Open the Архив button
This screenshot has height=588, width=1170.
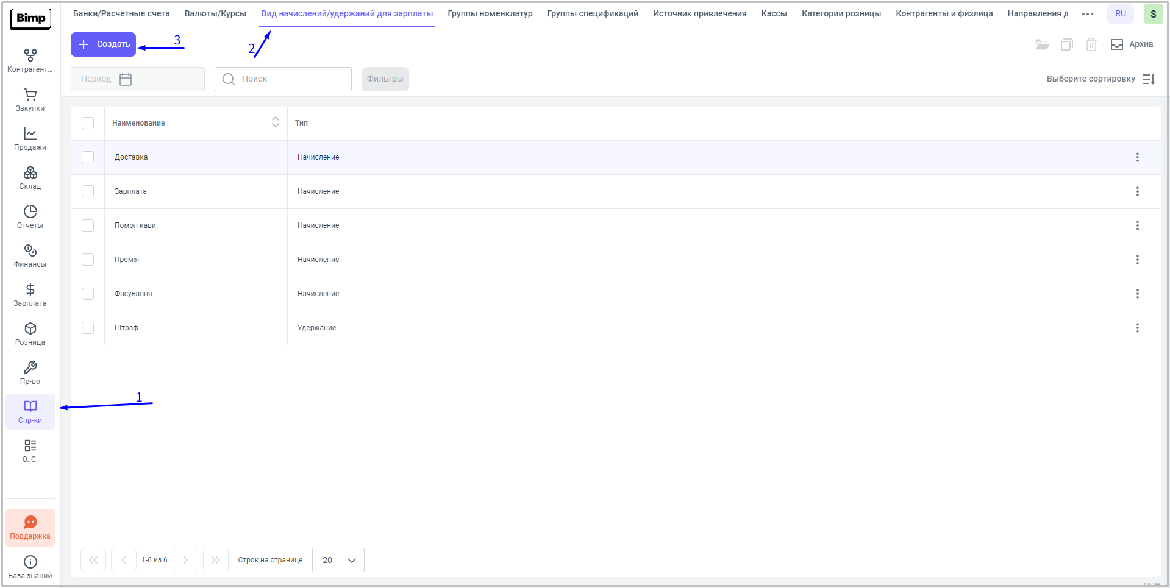[x=1132, y=44]
